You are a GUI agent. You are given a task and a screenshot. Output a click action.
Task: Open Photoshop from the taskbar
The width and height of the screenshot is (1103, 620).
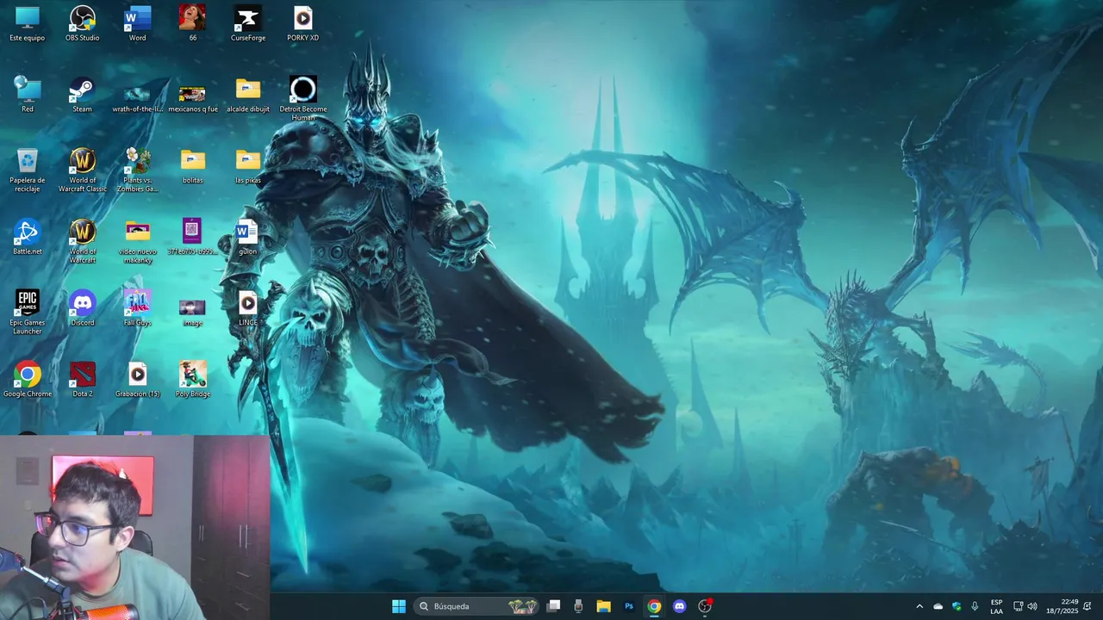point(629,606)
